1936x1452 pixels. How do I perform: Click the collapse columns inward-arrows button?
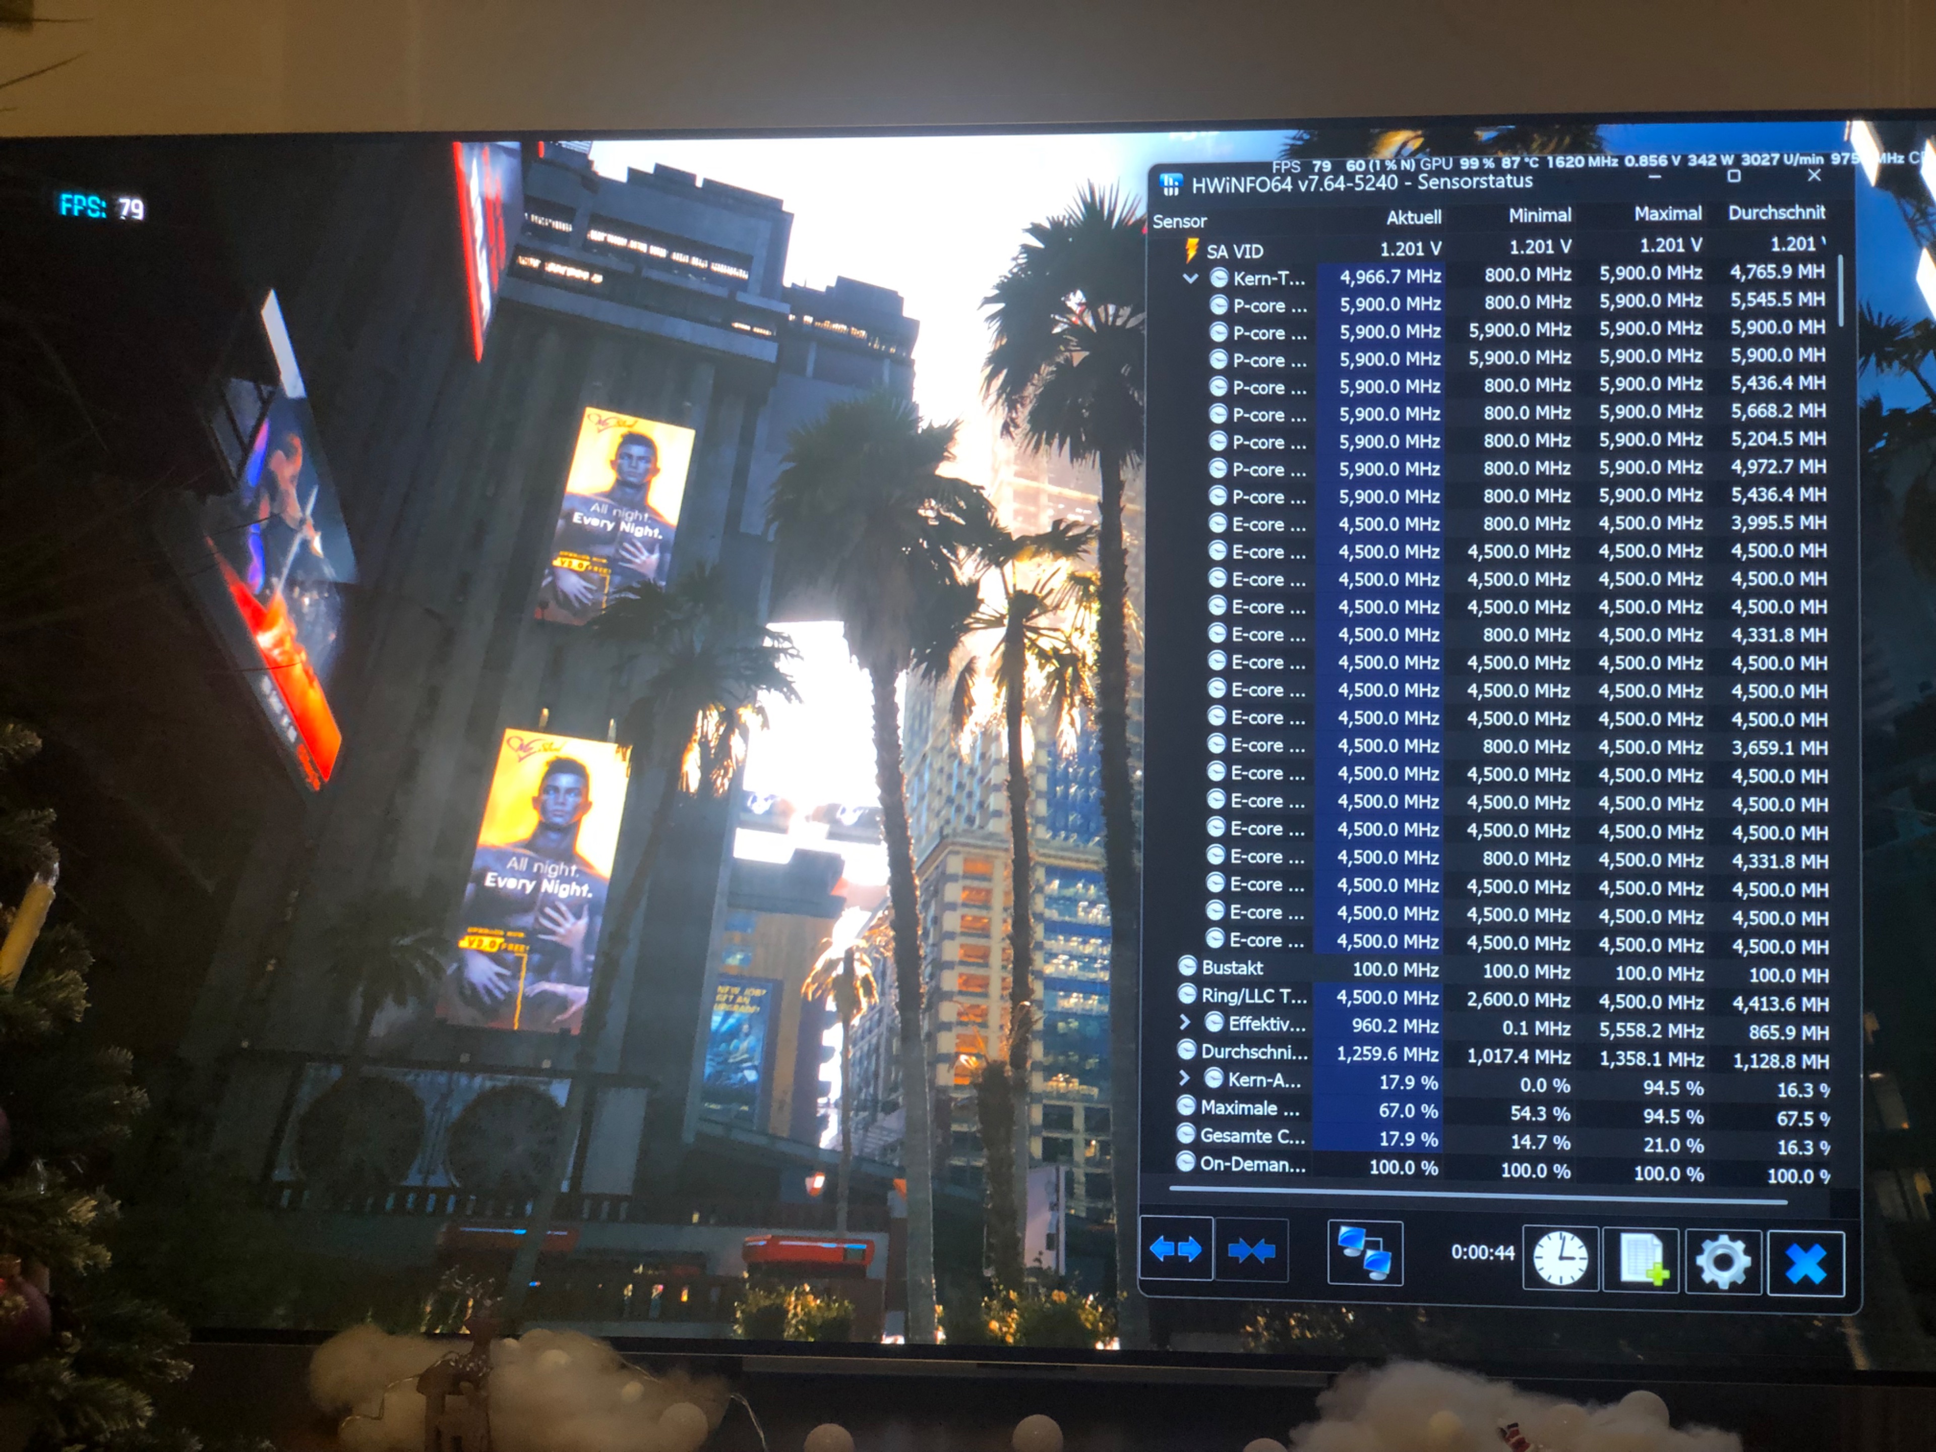tap(1251, 1251)
